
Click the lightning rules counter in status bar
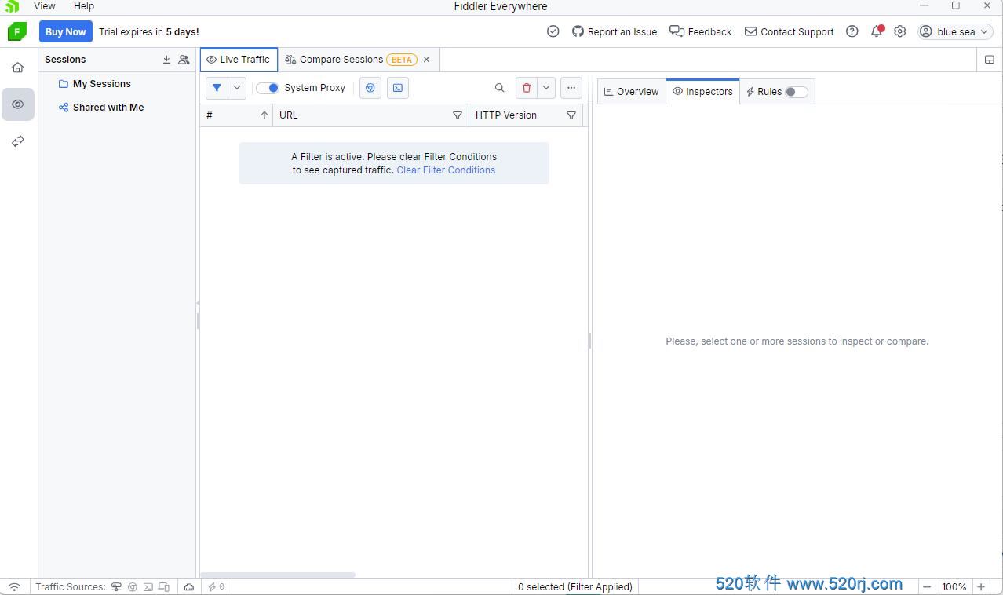[217, 586]
